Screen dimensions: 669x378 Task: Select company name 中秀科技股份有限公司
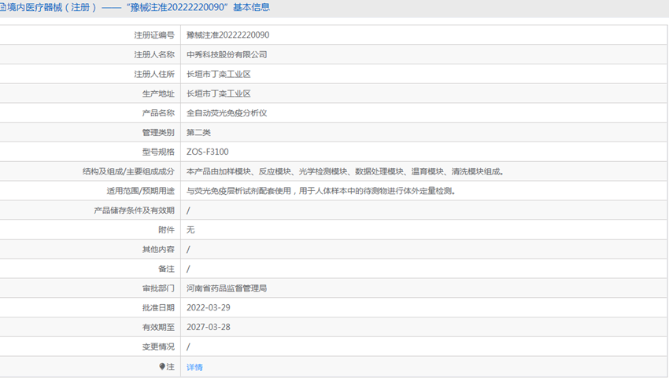tap(227, 54)
